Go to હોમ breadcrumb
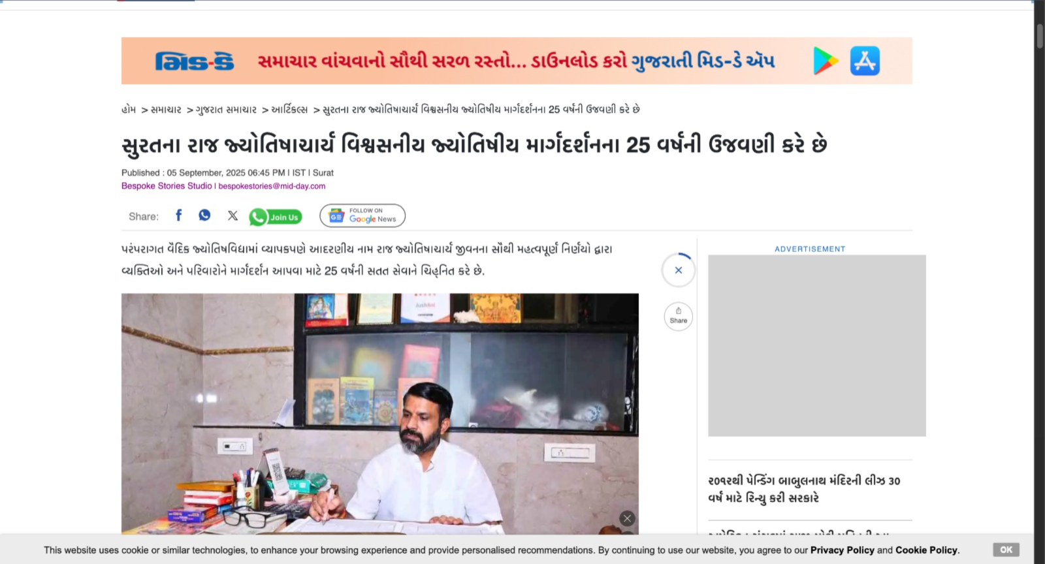 tap(129, 110)
